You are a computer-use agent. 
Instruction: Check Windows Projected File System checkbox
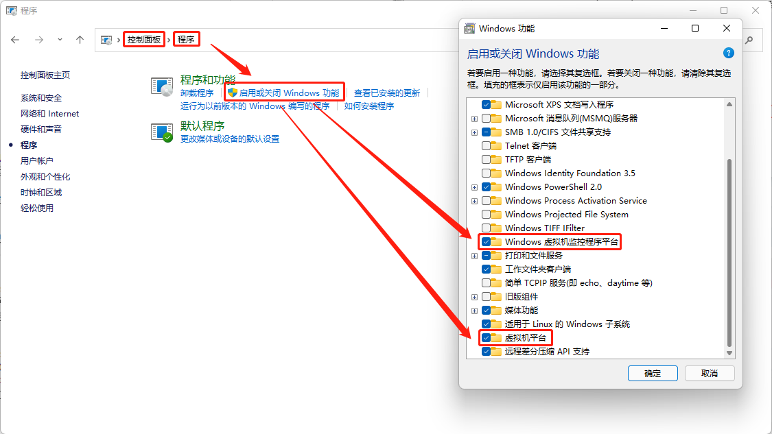tap(486, 215)
